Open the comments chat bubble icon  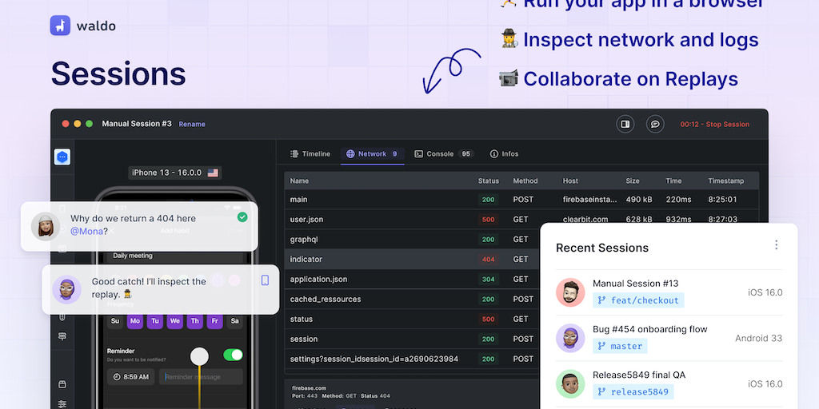pyautogui.click(x=655, y=124)
